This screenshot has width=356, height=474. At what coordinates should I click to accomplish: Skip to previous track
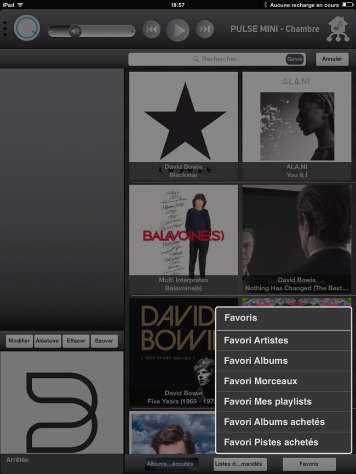[151, 30]
